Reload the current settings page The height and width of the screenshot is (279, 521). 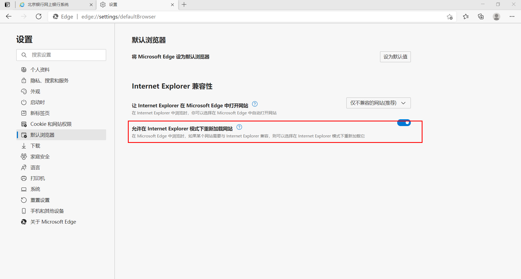pyautogui.click(x=39, y=17)
